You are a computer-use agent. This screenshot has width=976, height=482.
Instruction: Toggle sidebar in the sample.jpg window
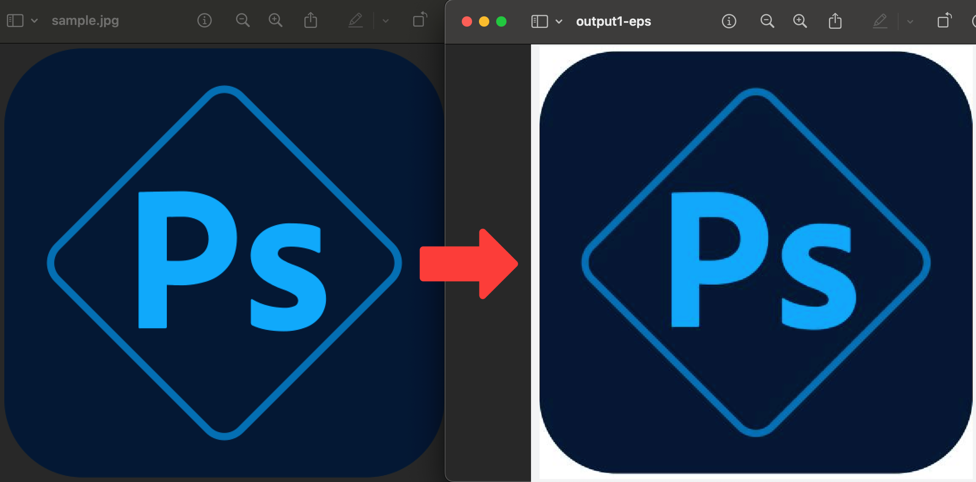click(15, 21)
